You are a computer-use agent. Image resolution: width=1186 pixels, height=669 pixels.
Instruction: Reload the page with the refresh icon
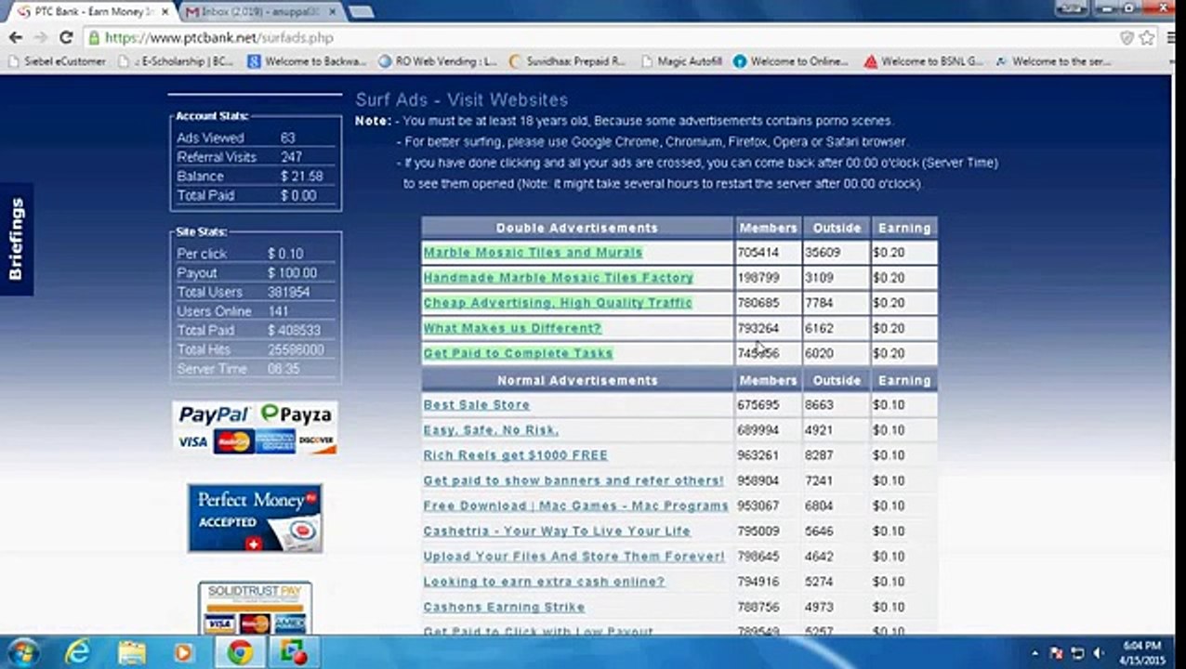(66, 38)
